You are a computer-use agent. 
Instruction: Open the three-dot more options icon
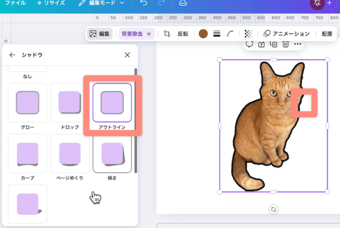297,44
